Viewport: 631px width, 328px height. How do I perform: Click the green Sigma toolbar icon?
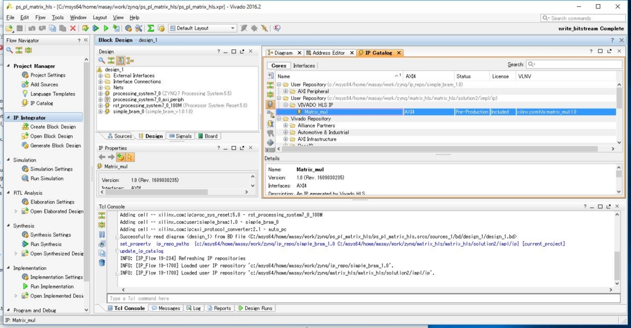150,28
